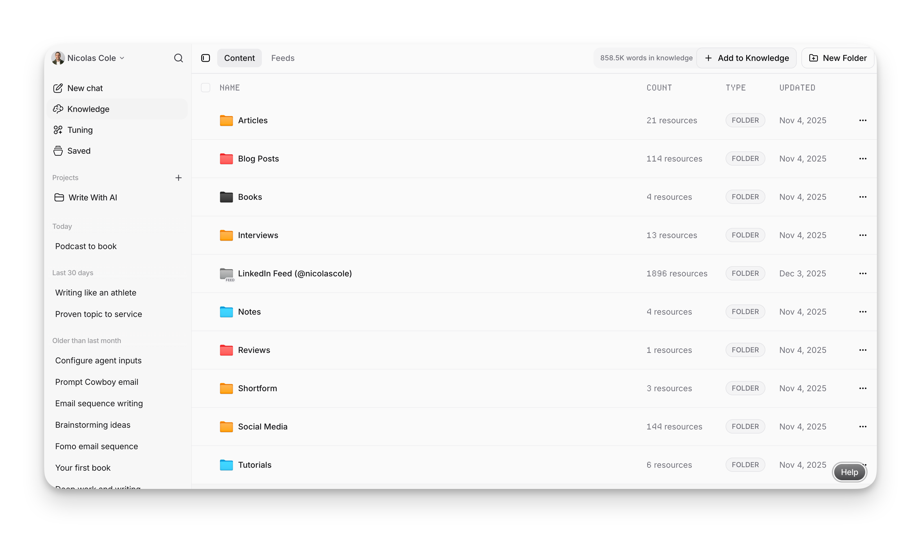The width and height of the screenshot is (921, 533).
Task: Open the Social Media folder name
Action: 262,427
